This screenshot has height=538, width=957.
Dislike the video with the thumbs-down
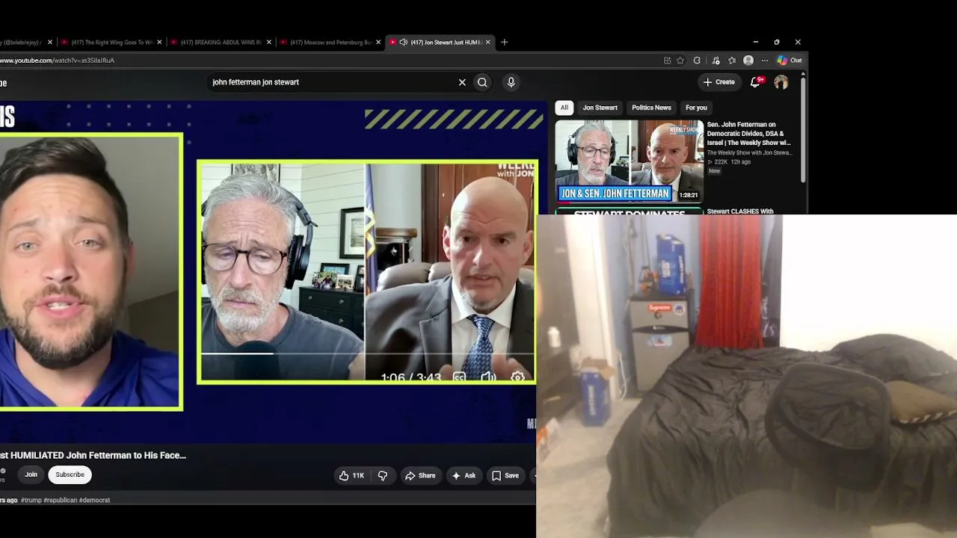tap(383, 475)
